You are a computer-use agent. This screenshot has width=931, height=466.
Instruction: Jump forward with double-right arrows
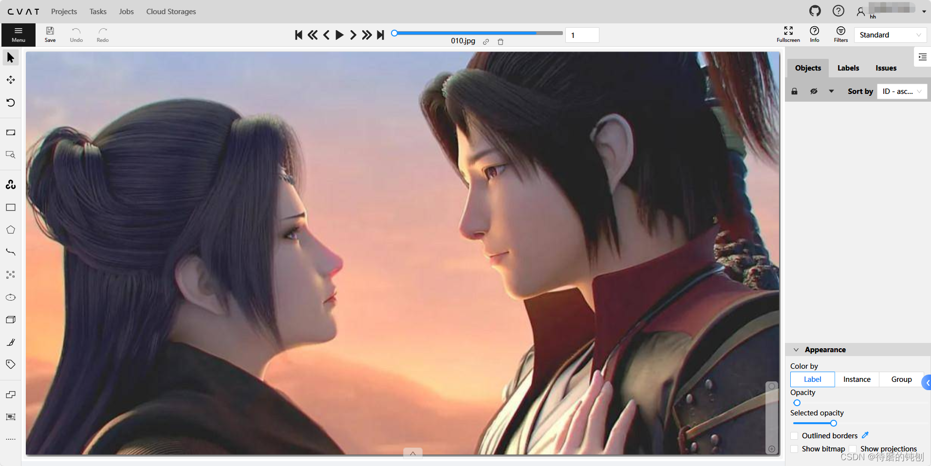(367, 35)
